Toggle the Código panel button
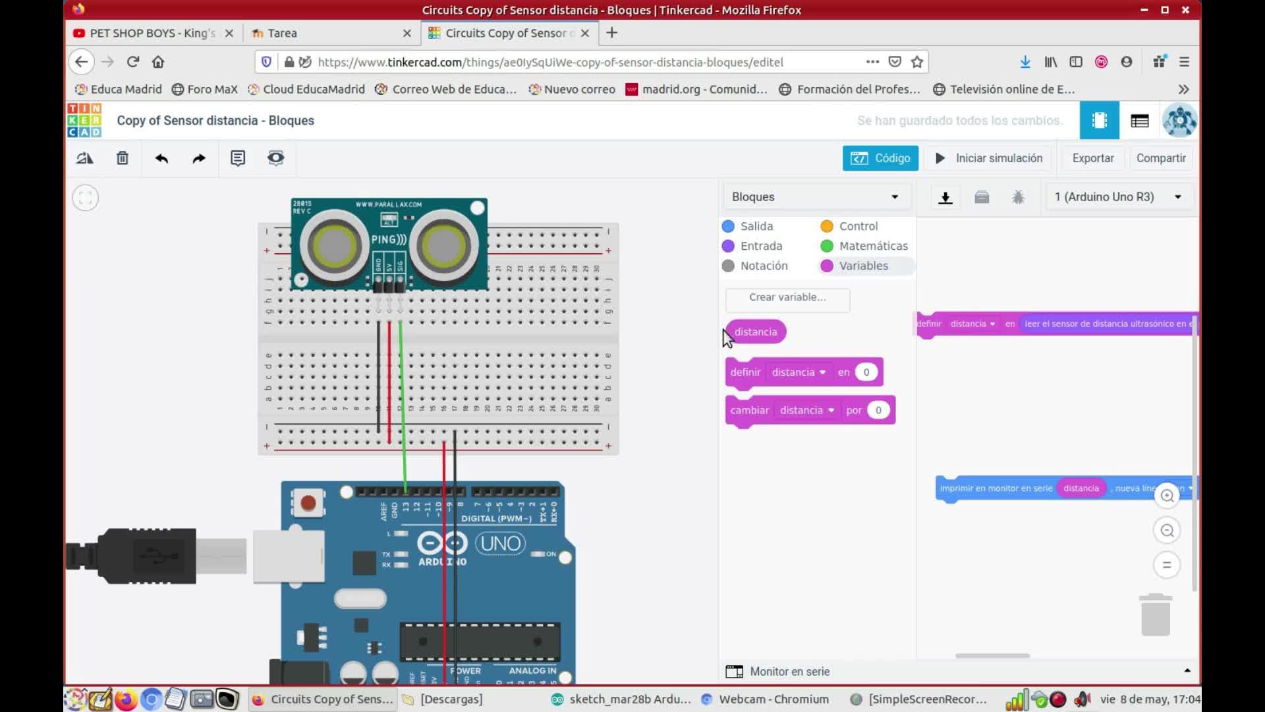1265x712 pixels. (x=880, y=158)
